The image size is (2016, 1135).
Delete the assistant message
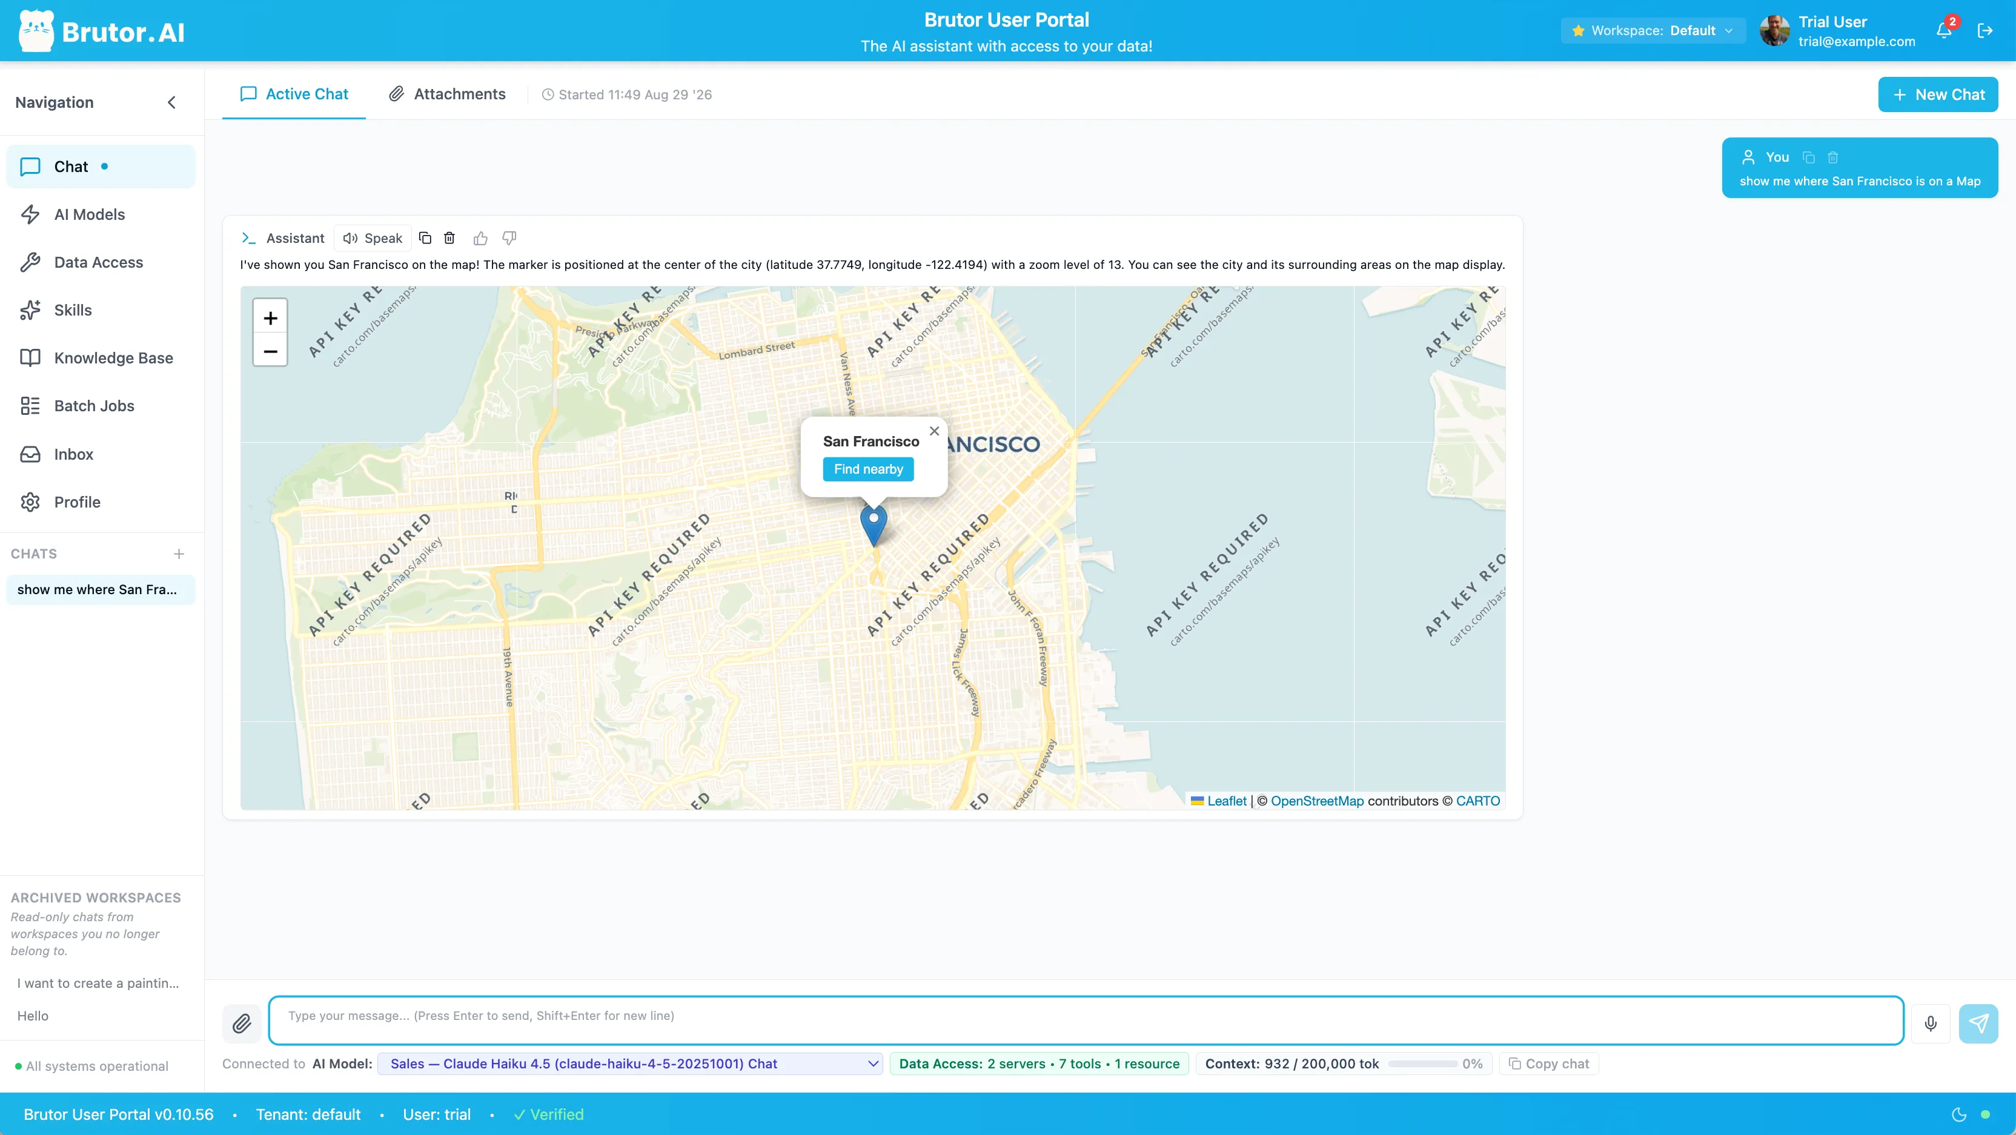[x=449, y=238]
